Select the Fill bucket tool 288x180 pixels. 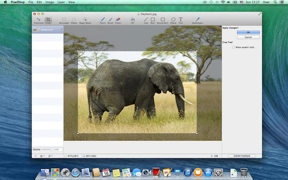(132, 21)
